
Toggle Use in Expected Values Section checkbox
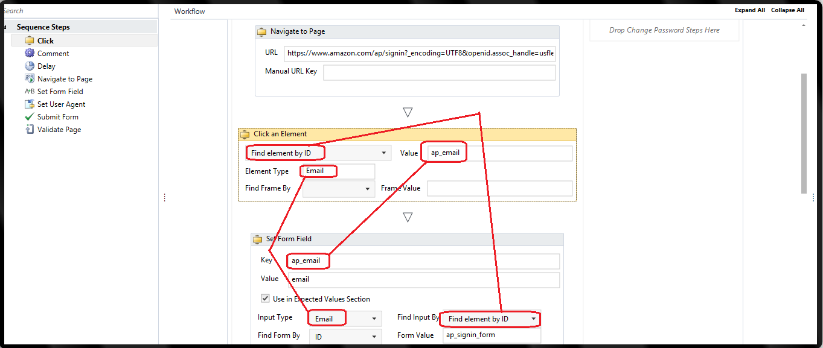(265, 298)
